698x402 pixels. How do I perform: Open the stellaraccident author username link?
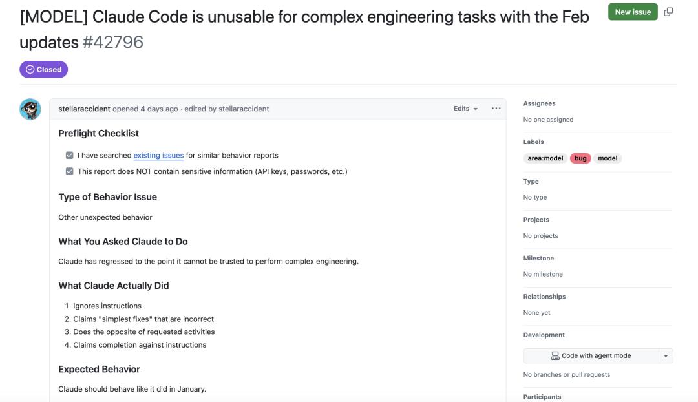click(84, 109)
